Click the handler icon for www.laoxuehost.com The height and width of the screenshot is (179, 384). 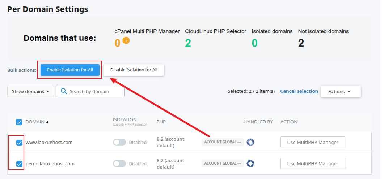coord(250,142)
